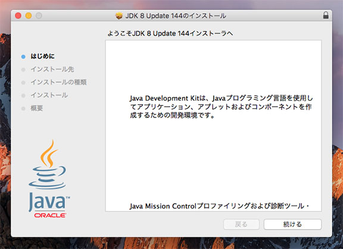The image size is (343, 249).
Task: Select the インストールの種類 step
Action: tap(58, 82)
